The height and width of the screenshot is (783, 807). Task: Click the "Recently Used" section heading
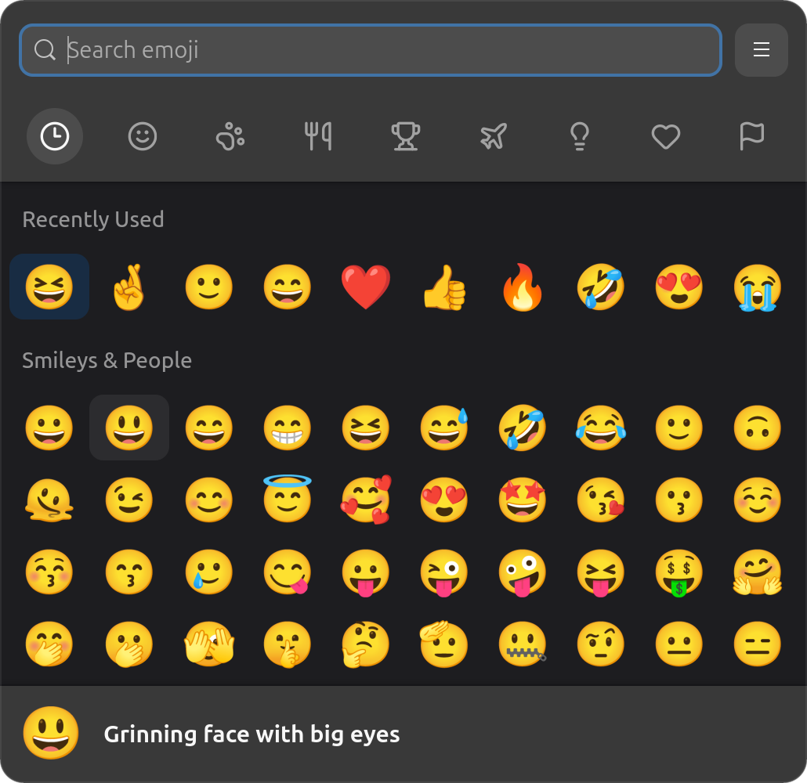pos(93,220)
